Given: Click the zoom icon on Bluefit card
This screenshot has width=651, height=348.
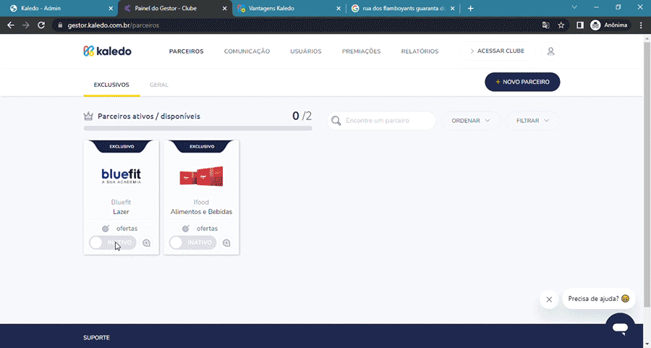Looking at the screenshot, I should point(146,243).
